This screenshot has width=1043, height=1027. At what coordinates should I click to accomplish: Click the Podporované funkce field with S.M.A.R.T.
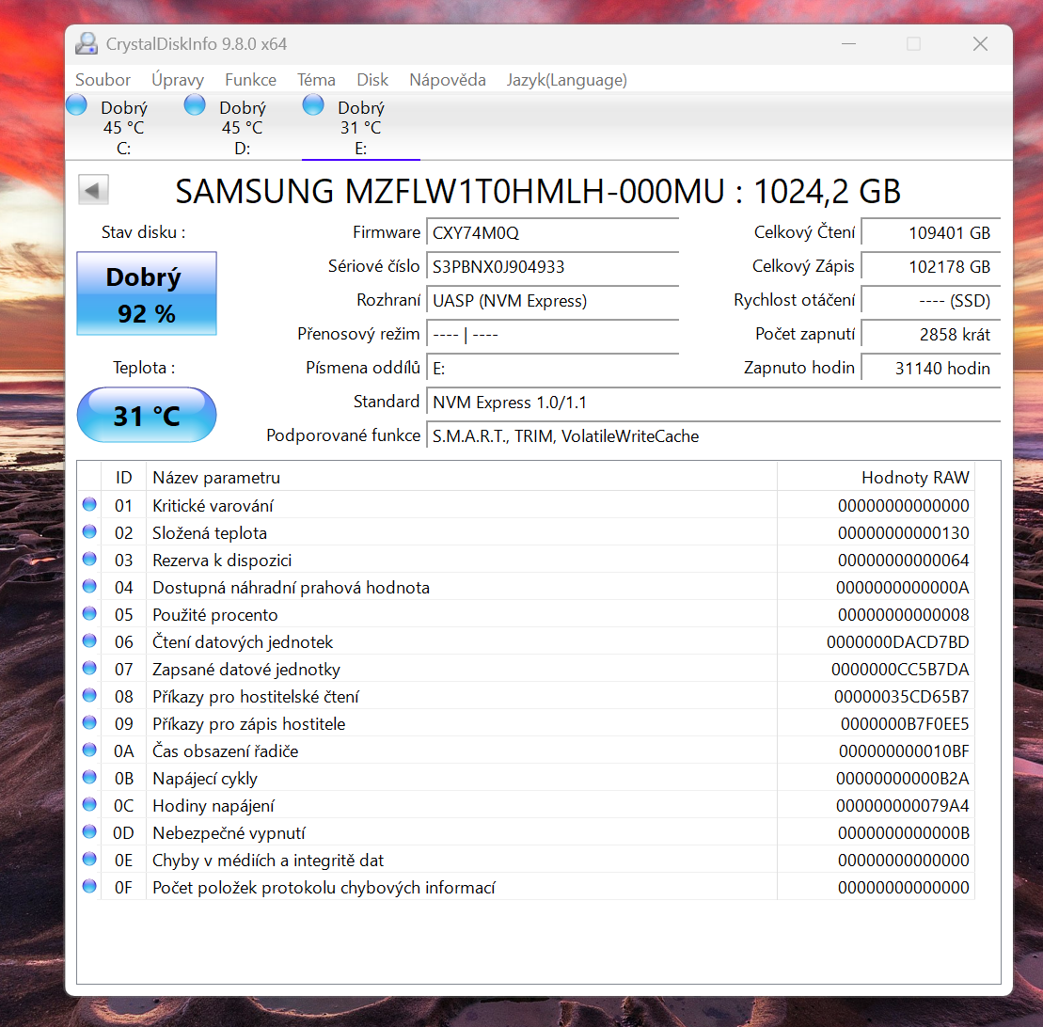[714, 436]
